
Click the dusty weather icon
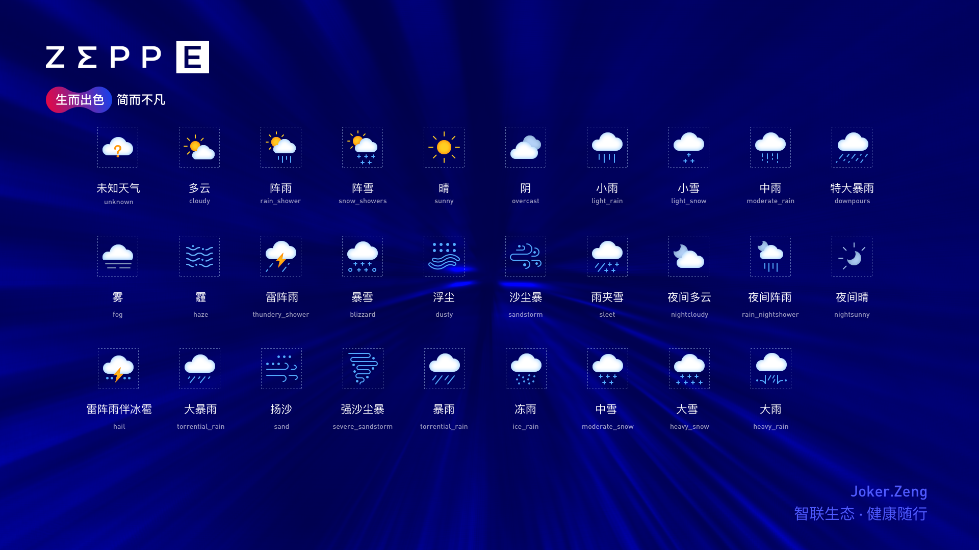click(444, 256)
